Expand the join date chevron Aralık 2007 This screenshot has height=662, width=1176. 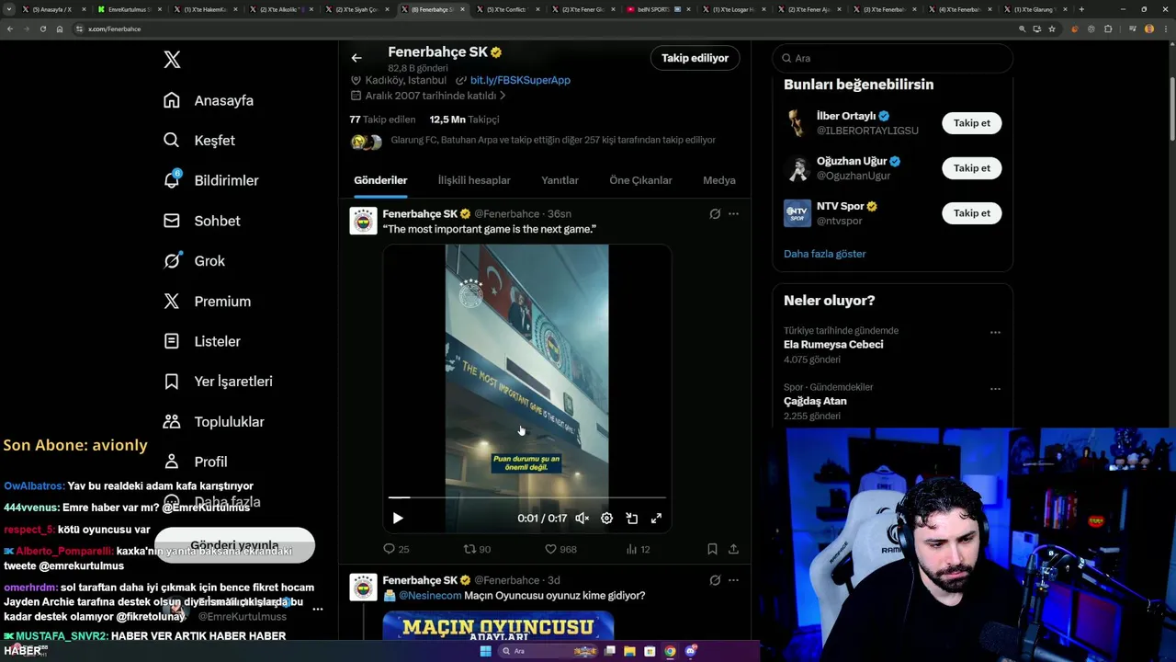(x=503, y=96)
